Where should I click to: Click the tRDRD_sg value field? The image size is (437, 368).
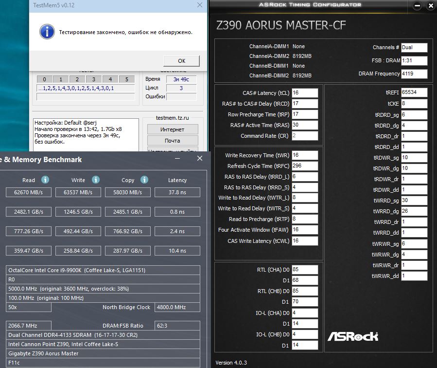pyautogui.click(x=414, y=115)
